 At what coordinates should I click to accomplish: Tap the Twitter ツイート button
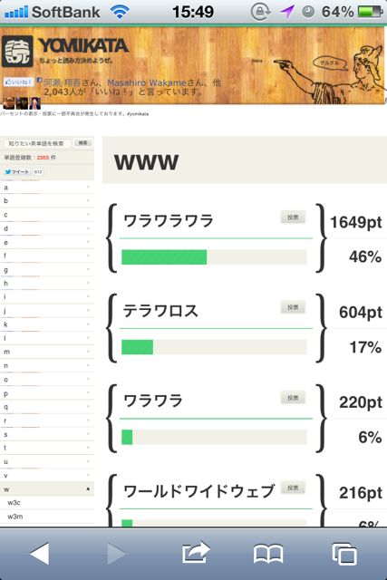(17, 171)
